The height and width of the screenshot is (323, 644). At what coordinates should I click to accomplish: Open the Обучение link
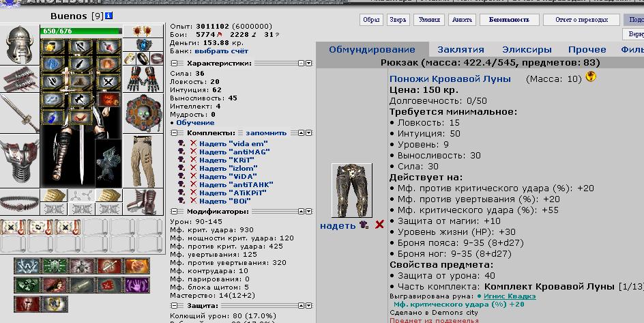click(x=195, y=122)
